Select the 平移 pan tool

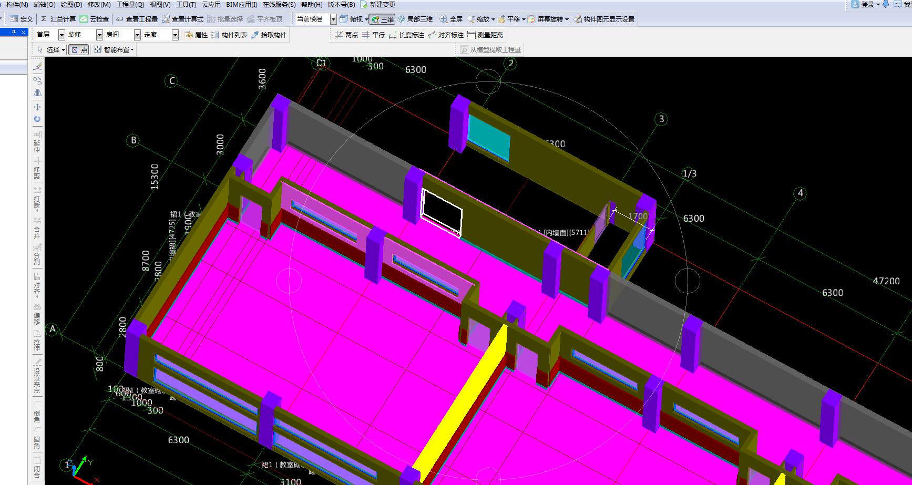509,19
